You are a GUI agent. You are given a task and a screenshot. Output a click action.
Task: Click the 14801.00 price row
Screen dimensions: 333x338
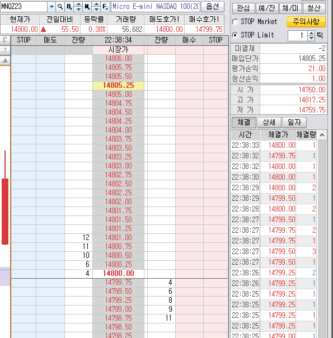pyautogui.click(x=118, y=237)
